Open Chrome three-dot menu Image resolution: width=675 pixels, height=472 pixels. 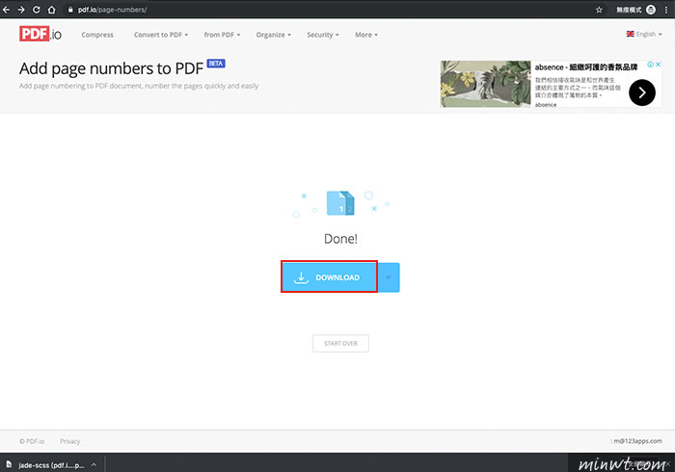pos(666,10)
